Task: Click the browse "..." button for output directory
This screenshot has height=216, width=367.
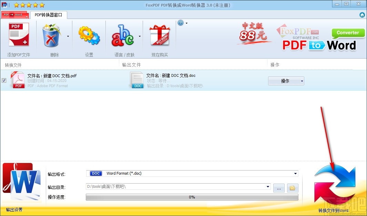Action: point(279,188)
